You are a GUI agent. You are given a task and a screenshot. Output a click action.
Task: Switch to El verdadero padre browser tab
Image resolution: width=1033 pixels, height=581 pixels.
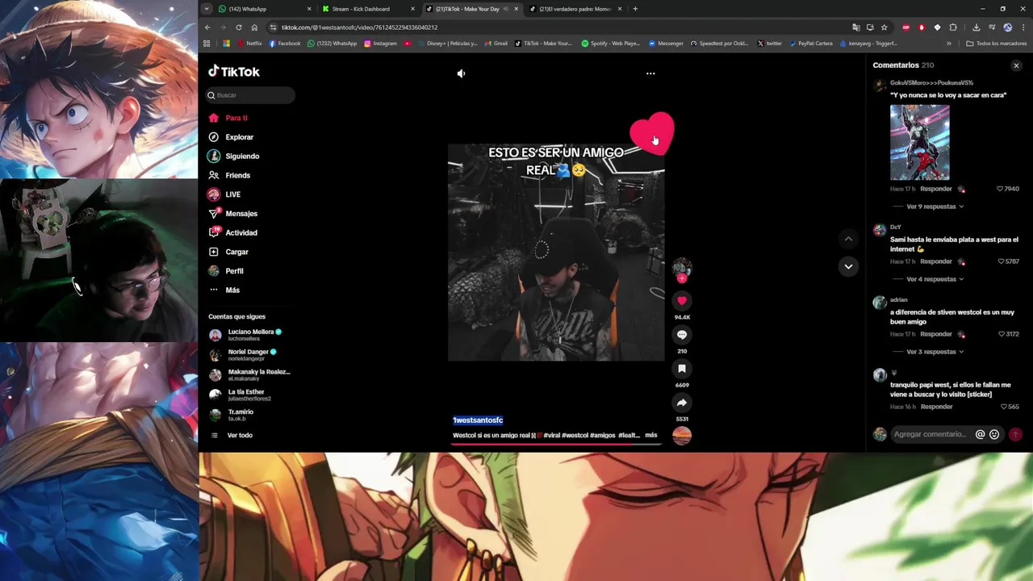574,9
